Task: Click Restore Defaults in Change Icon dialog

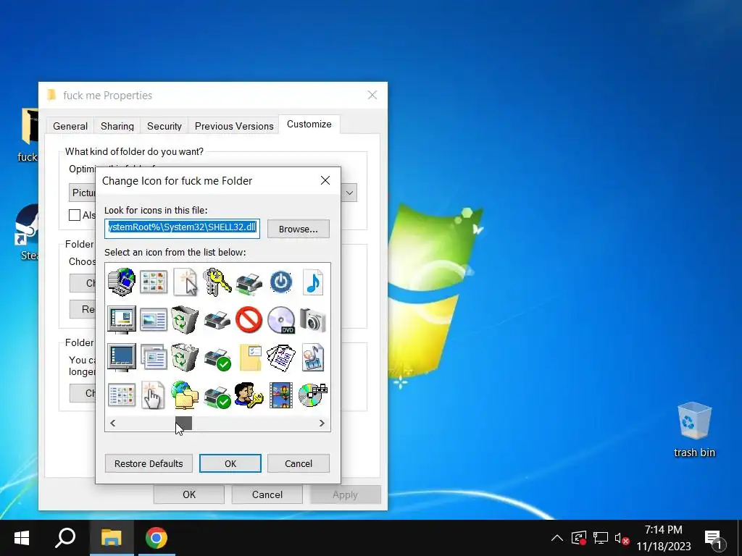Action: [x=149, y=463]
